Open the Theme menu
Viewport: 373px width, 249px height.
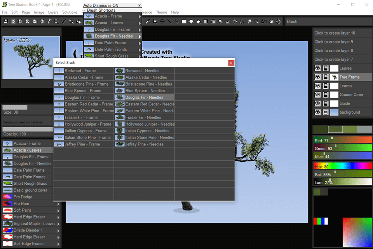(x=162, y=12)
